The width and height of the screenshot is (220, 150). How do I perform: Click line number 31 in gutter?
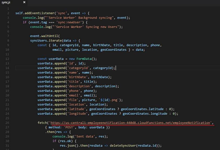coord(7,146)
